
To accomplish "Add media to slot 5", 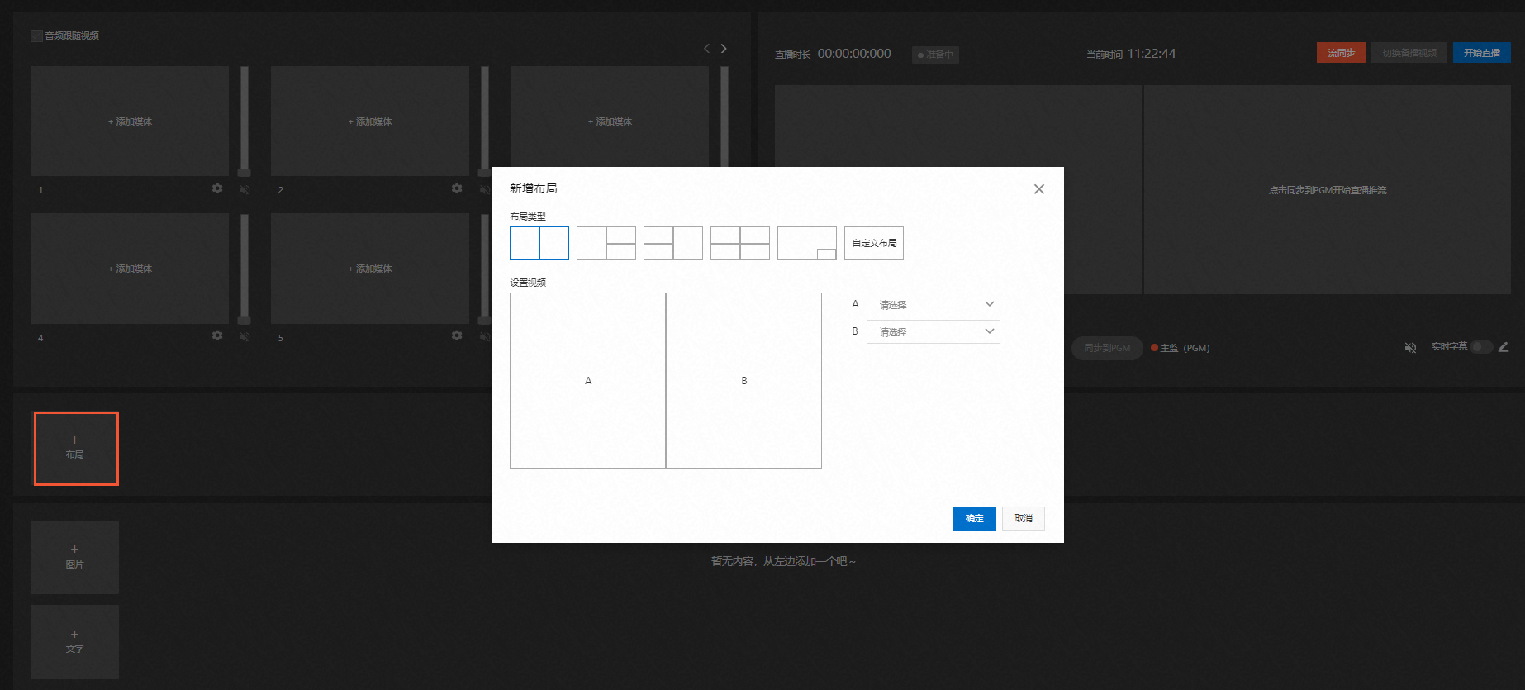I will (370, 269).
